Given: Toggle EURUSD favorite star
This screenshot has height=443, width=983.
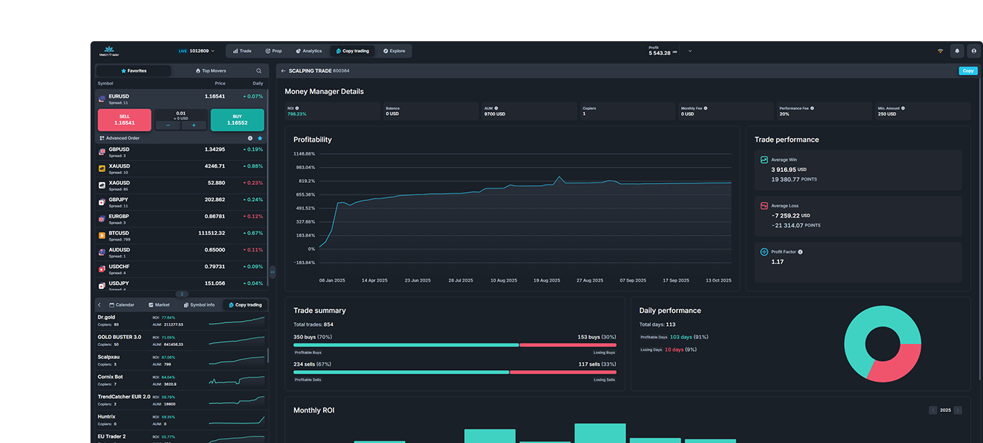Looking at the screenshot, I should tap(260, 138).
